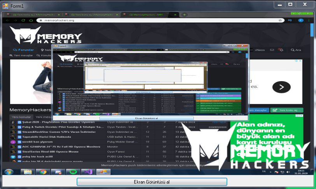
Task: Click the ad arrow circle button
Action: click(281, 87)
